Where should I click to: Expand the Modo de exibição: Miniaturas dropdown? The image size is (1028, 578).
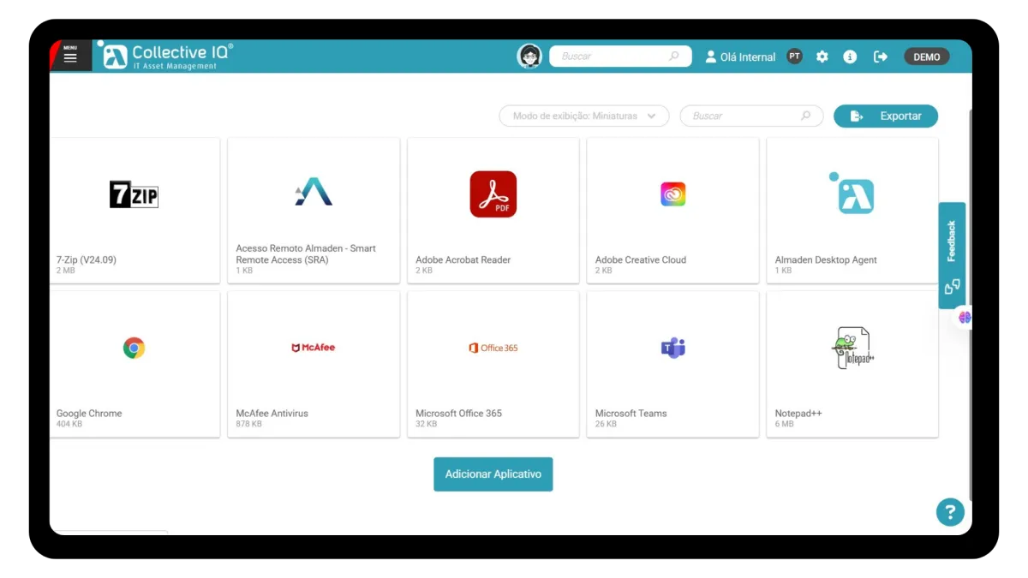click(x=584, y=116)
